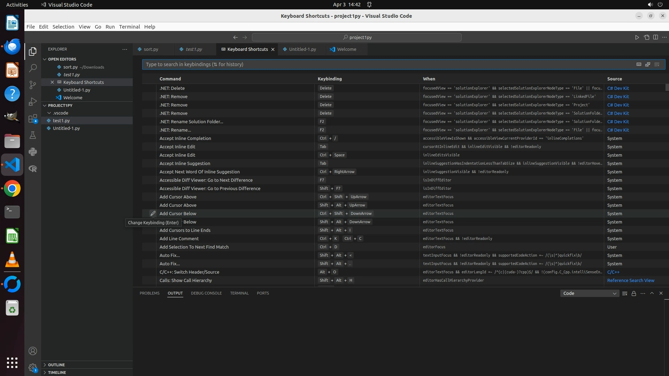Open the Code output channel dropdown
669x376 pixels.
click(589, 293)
